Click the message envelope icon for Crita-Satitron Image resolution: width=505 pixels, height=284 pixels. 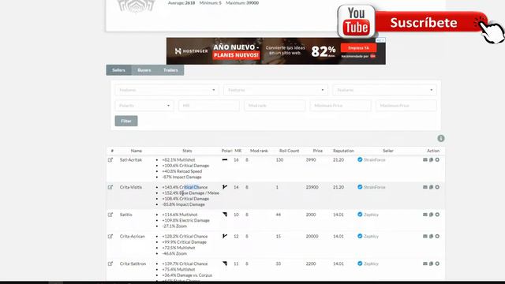coord(425,263)
